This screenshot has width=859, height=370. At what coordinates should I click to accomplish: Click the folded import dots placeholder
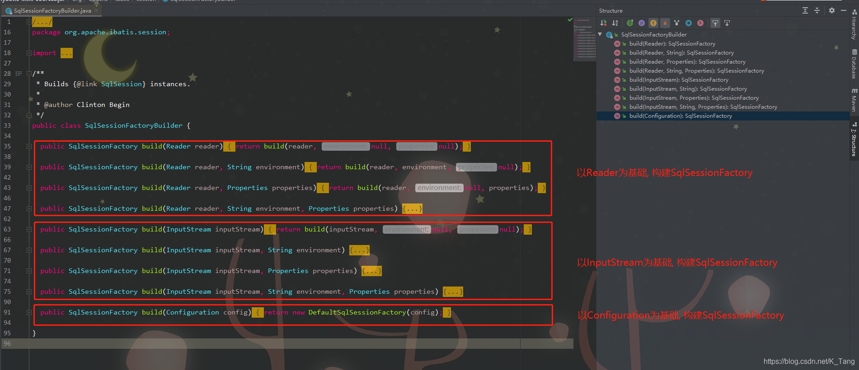(66, 53)
